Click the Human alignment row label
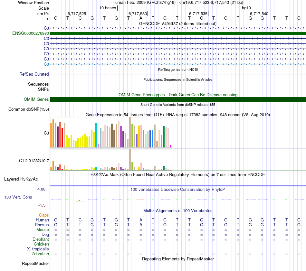The image size is (306, 271). click(x=42, y=220)
